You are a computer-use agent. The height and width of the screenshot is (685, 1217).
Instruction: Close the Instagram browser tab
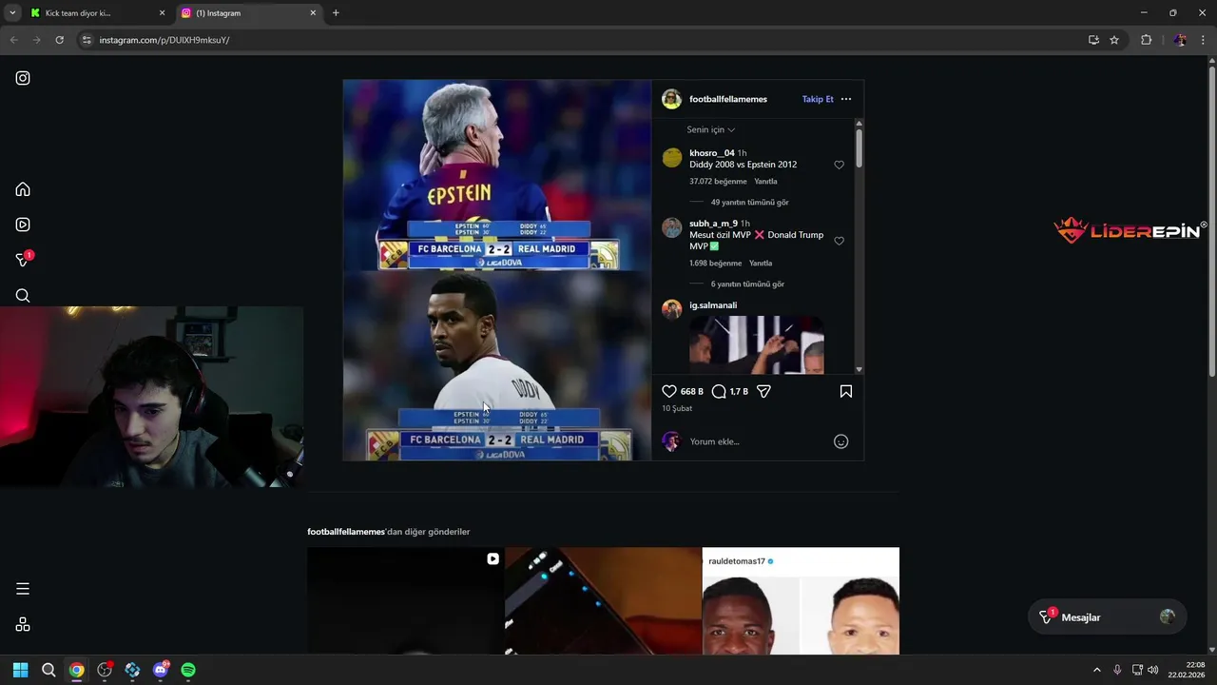coord(313,13)
